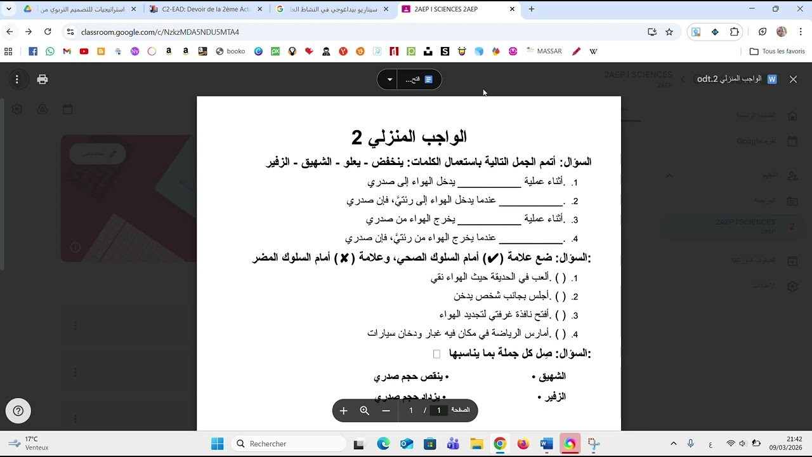Zoom in with the plus icon
812x457 pixels.
click(x=344, y=411)
